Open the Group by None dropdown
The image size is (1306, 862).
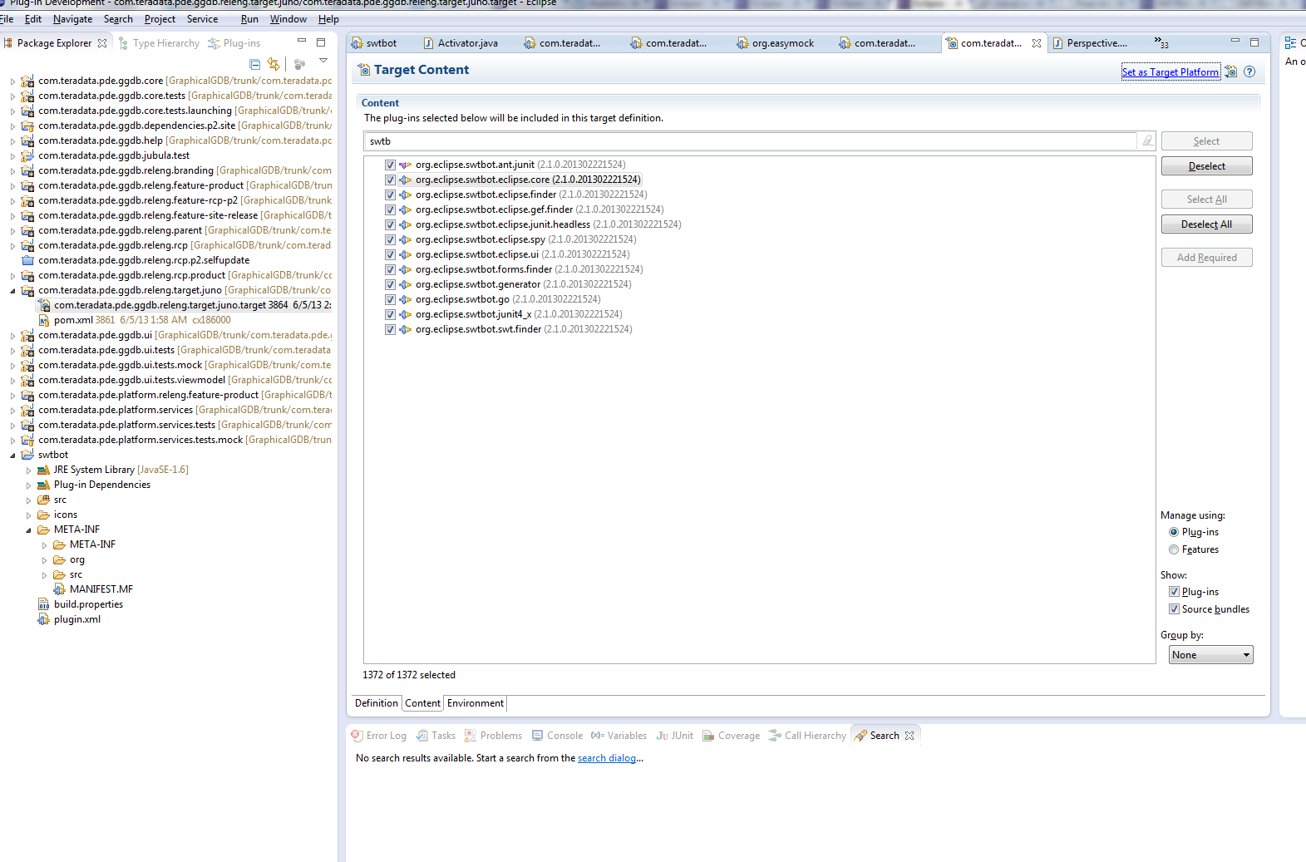(1210, 655)
